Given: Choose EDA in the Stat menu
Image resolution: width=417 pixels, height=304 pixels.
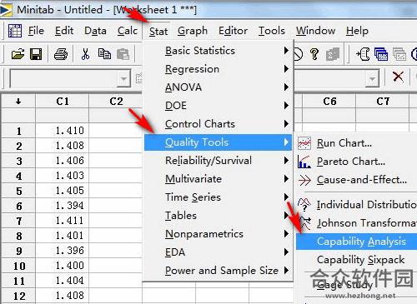Looking at the screenshot, I should pyautogui.click(x=219, y=252).
